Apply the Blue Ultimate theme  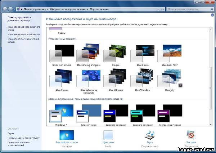[x=116, y=81]
